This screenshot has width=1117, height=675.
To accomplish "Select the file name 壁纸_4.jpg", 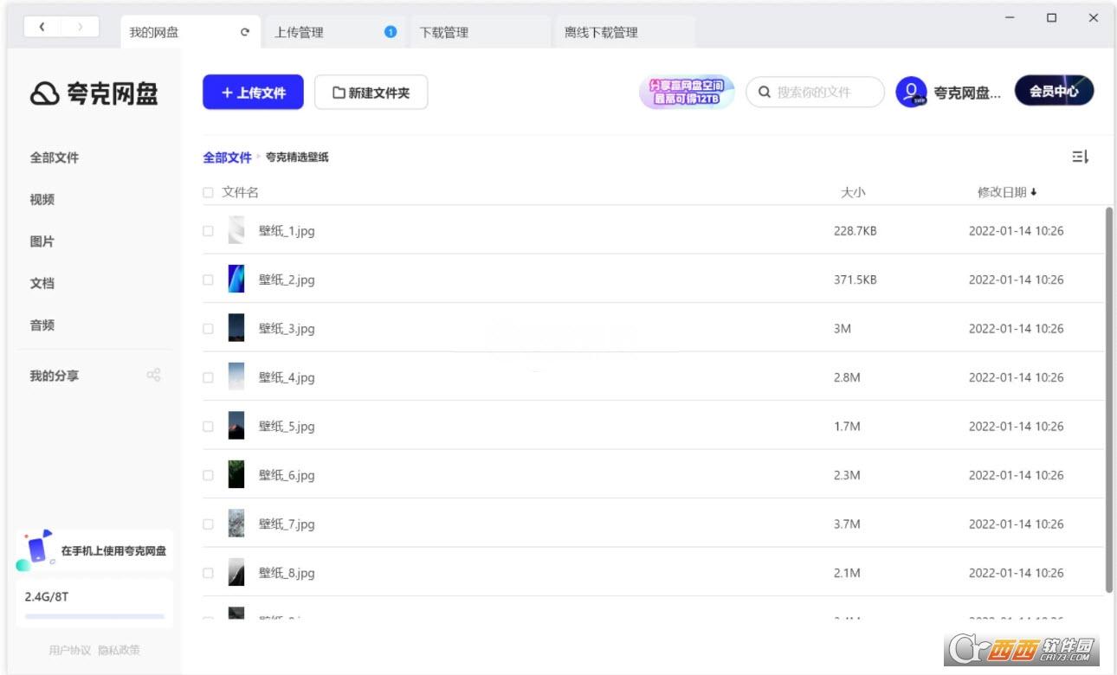I will tap(287, 377).
